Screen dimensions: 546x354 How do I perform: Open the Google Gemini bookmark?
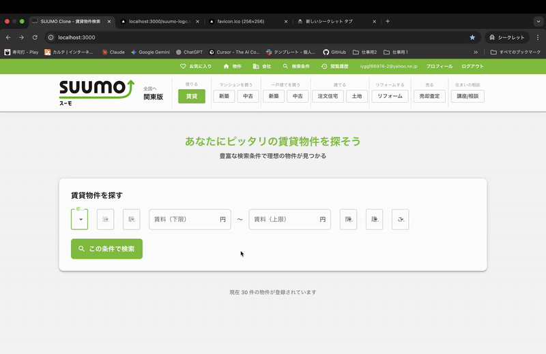(150, 52)
